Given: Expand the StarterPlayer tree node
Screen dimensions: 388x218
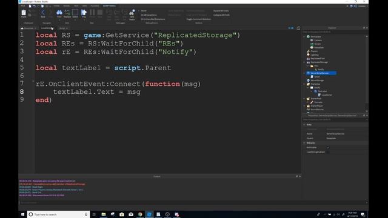Looking at the screenshot, I should tap(304, 106).
